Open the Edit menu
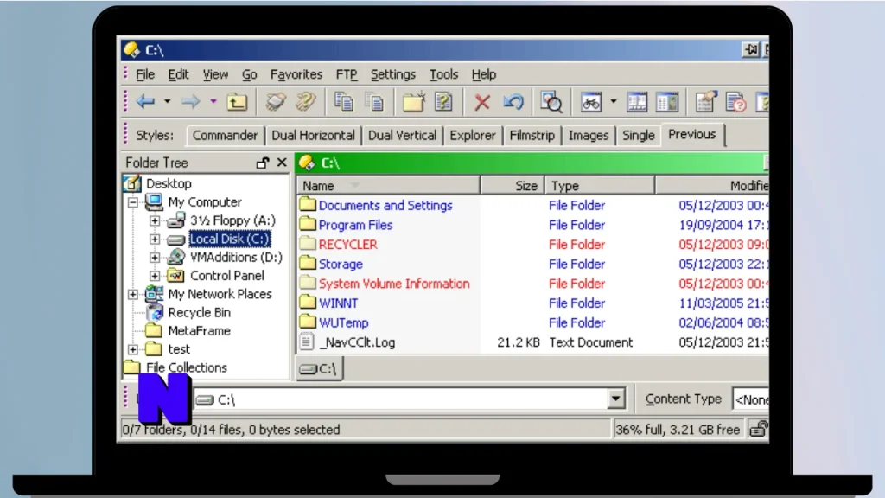This screenshot has height=498, width=885. coord(178,74)
